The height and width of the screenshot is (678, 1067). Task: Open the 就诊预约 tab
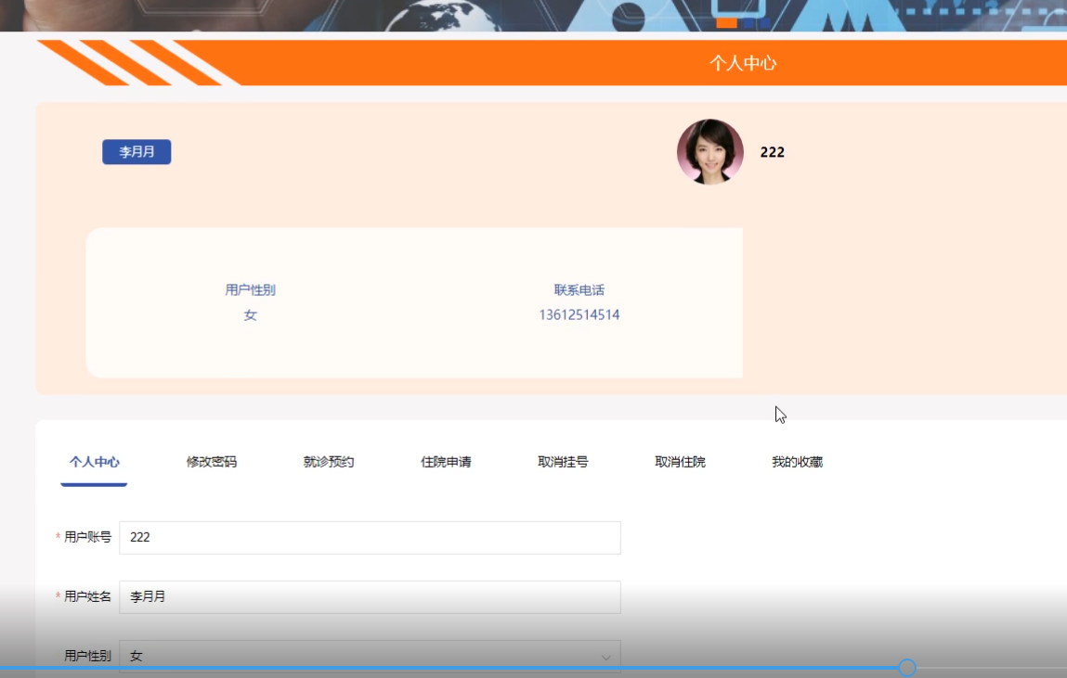point(326,461)
